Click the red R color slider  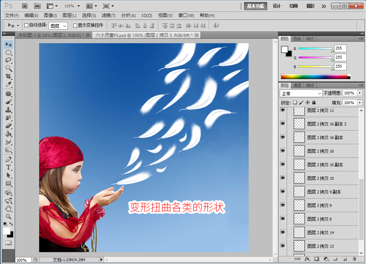point(316,48)
